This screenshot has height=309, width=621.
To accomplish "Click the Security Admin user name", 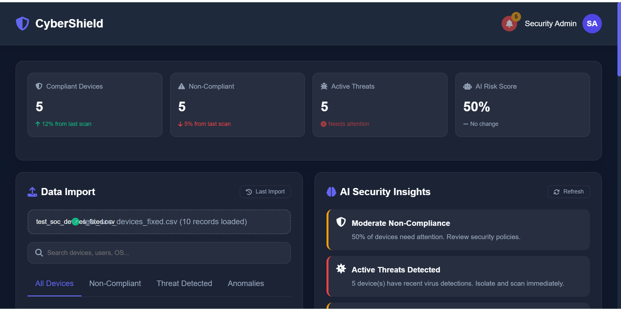I will 550,24.
